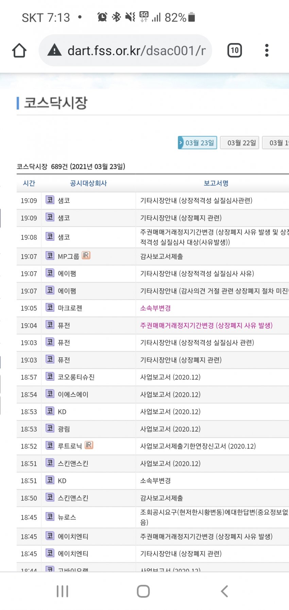Open 루트로닉 사업보고서제출기한연장신고서 report
This screenshot has width=289, height=610.
[x=198, y=446]
